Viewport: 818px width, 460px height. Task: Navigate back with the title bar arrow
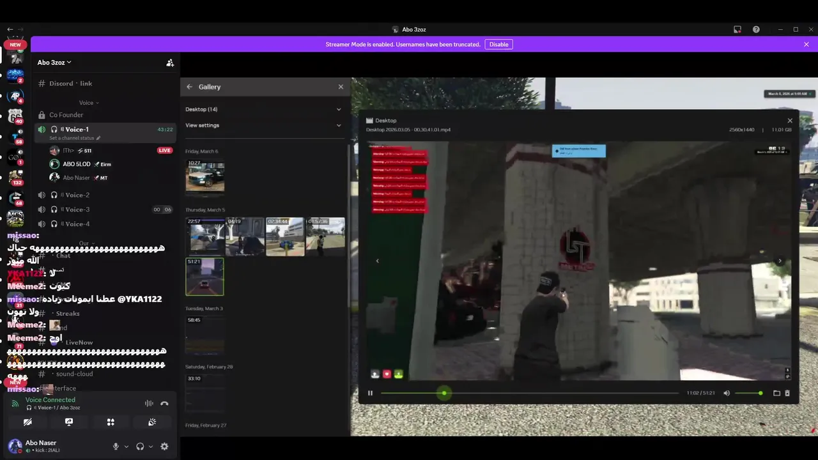(x=10, y=29)
